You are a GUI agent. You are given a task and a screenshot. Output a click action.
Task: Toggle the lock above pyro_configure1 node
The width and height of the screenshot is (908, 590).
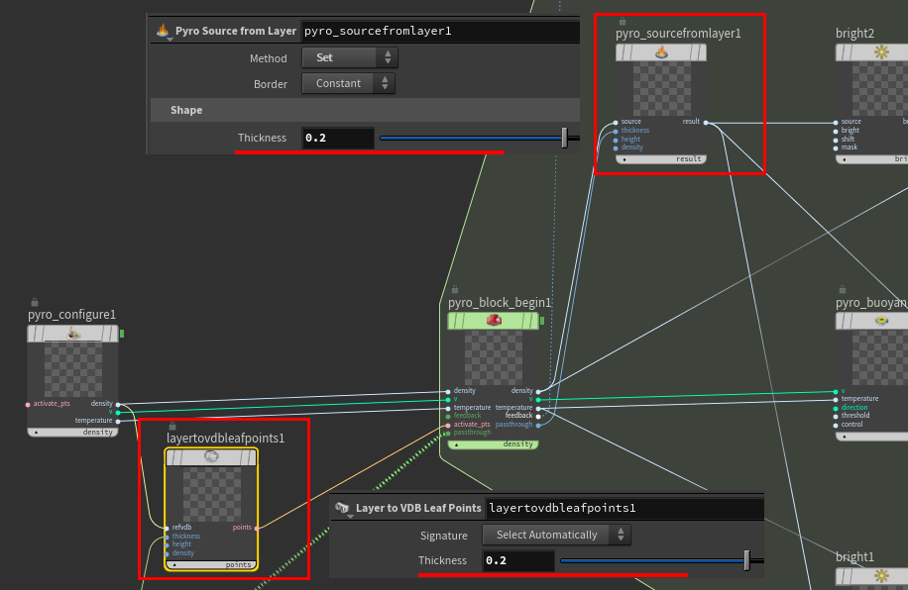pyautogui.click(x=35, y=302)
